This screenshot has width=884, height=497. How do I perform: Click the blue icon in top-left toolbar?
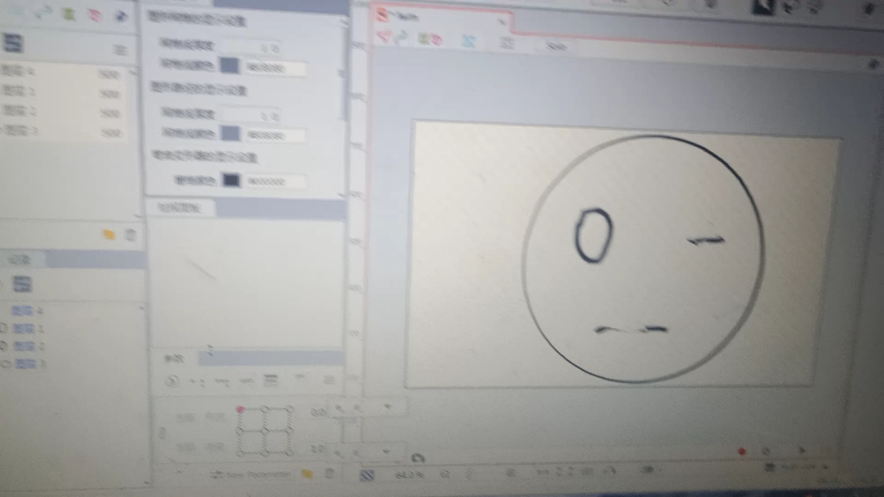coord(120,16)
